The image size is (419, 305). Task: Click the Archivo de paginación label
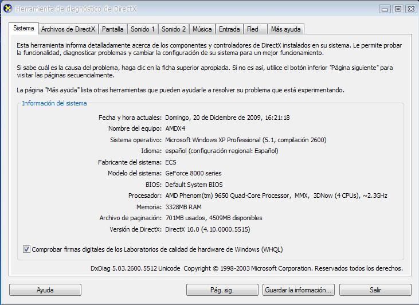tap(131, 218)
